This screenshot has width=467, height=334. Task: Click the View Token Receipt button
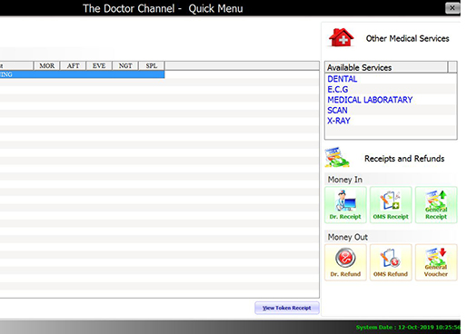(287, 308)
